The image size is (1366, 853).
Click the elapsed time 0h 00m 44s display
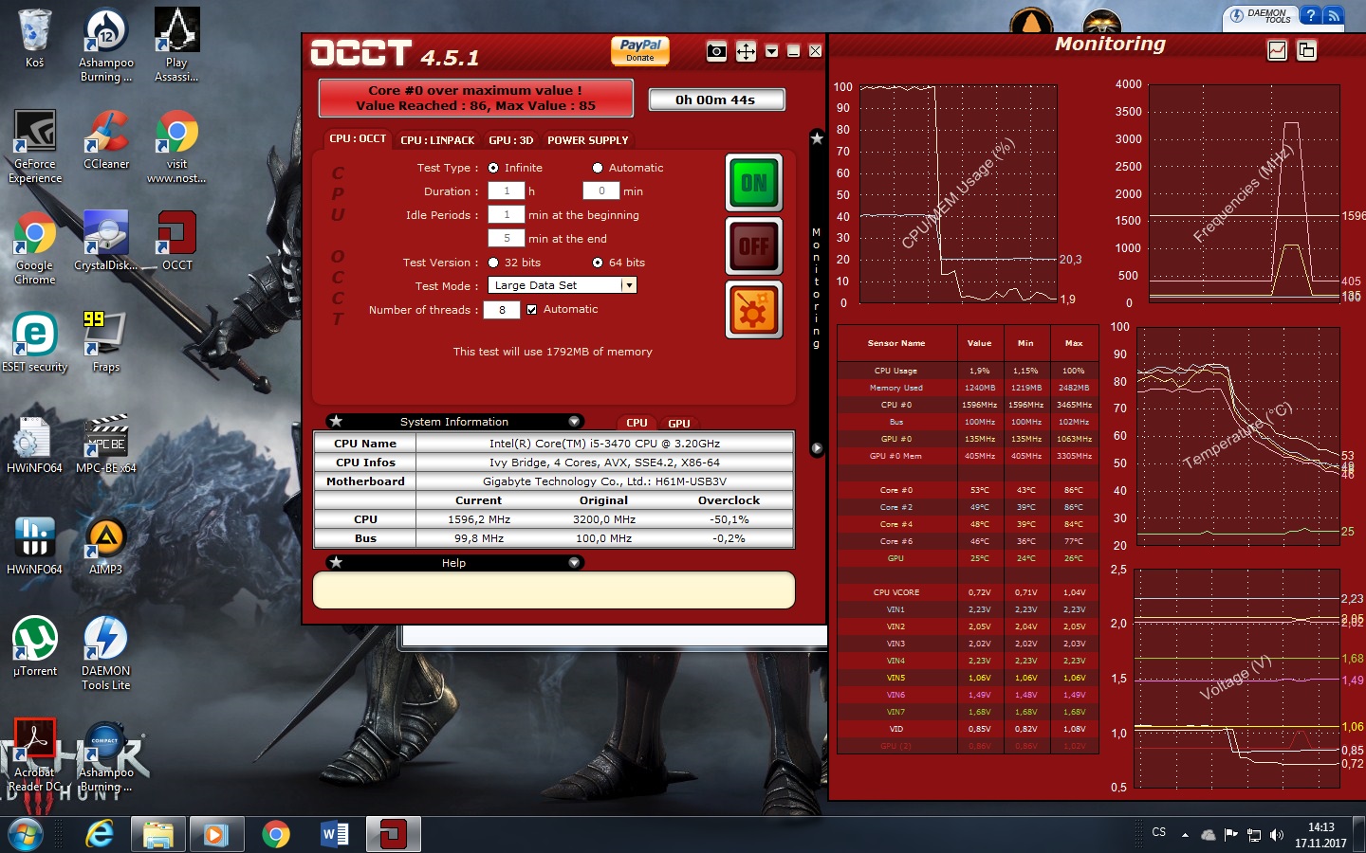click(x=716, y=100)
